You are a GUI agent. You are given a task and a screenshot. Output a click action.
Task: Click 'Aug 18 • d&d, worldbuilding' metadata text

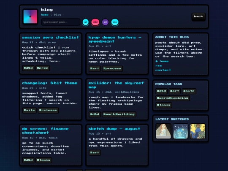click(114, 92)
